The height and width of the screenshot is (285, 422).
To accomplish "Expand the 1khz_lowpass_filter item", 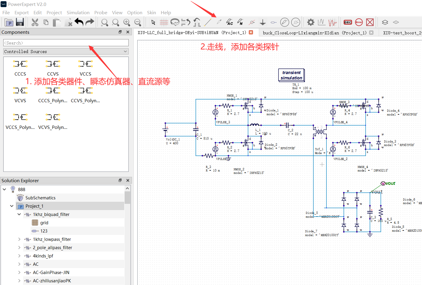I will 19,239.
